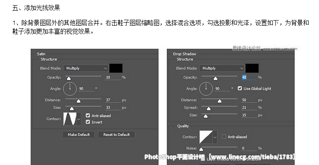Click the Drop Shadow Angle dial
This screenshot has width=319, height=165.
[206, 89]
